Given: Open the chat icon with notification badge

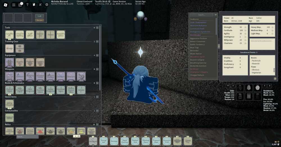Looking at the screenshot, I should [20, 5].
